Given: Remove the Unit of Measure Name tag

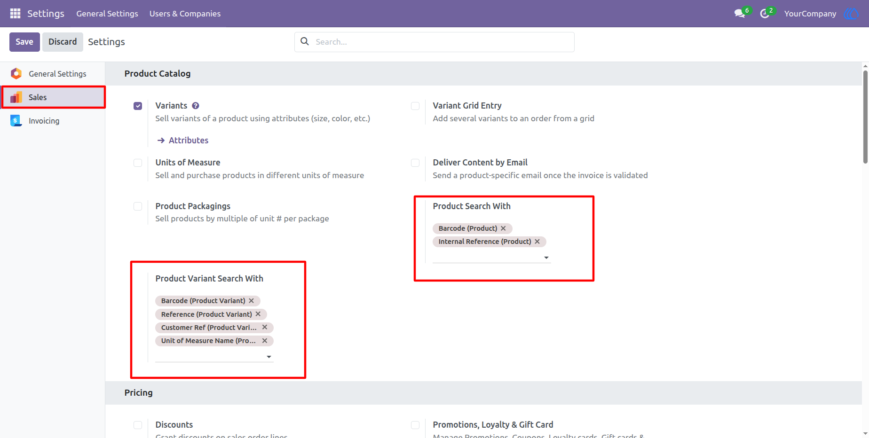Looking at the screenshot, I should 265,341.
